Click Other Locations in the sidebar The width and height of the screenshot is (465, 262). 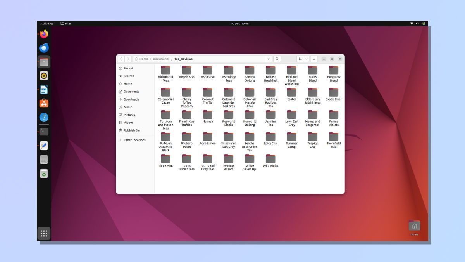pyautogui.click(x=135, y=140)
